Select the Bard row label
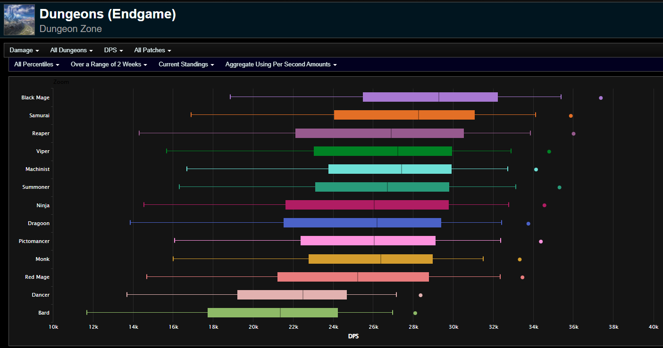The height and width of the screenshot is (348, 663). coord(44,313)
